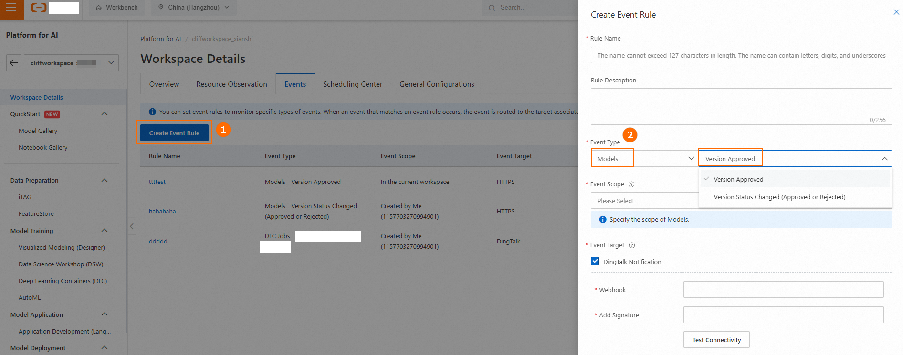This screenshot has width=903, height=355.
Task: Click the Event Target help icon
Action: [x=632, y=245]
